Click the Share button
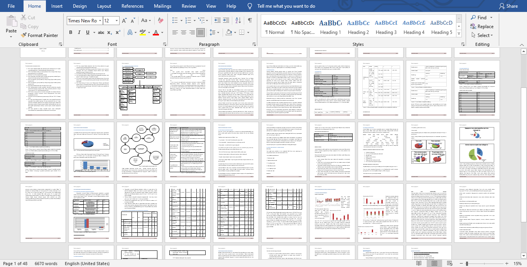This screenshot has height=267, width=527. [x=508, y=6]
